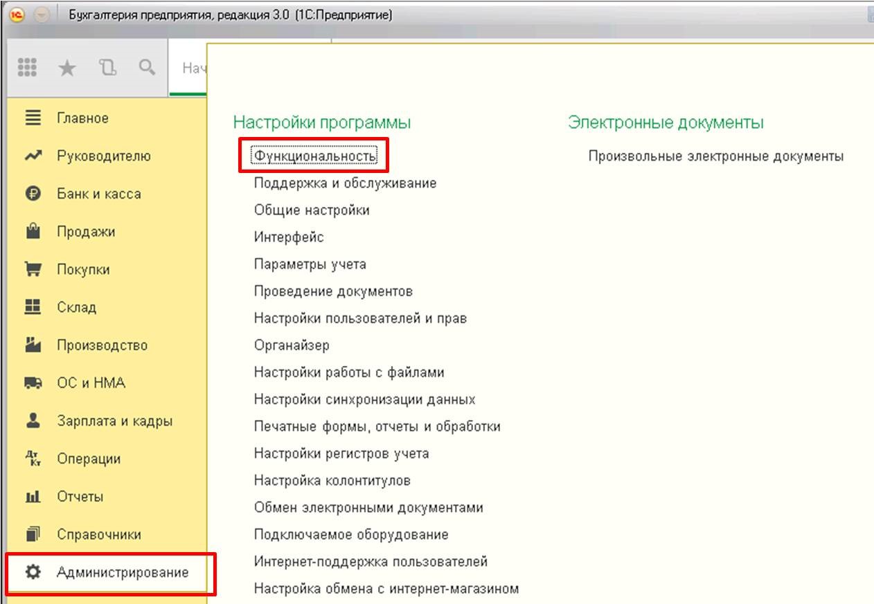Select Подключаемое оборудование settings
Viewport: 874px width, 604px height.
351,535
